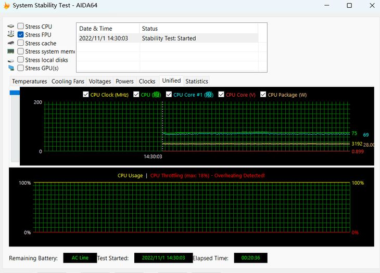Open the Statistics tab
Viewport: 380px width, 273px height.
(197, 81)
